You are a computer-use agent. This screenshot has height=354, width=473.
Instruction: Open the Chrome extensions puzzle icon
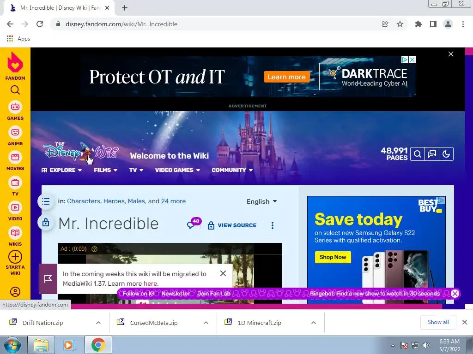coord(418,24)
